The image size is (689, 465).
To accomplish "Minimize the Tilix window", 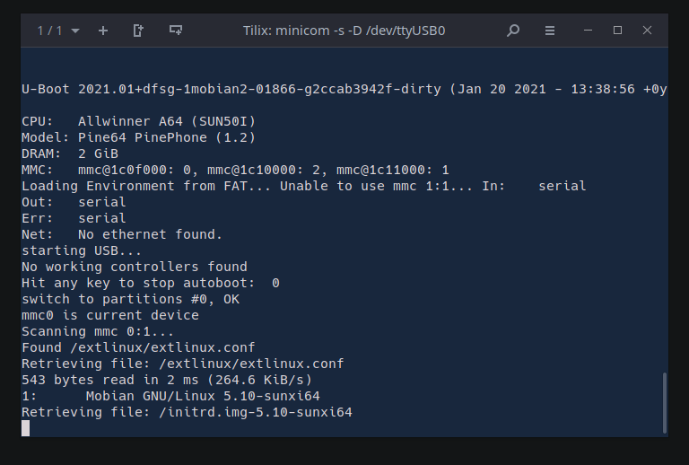I will (589, 31).
